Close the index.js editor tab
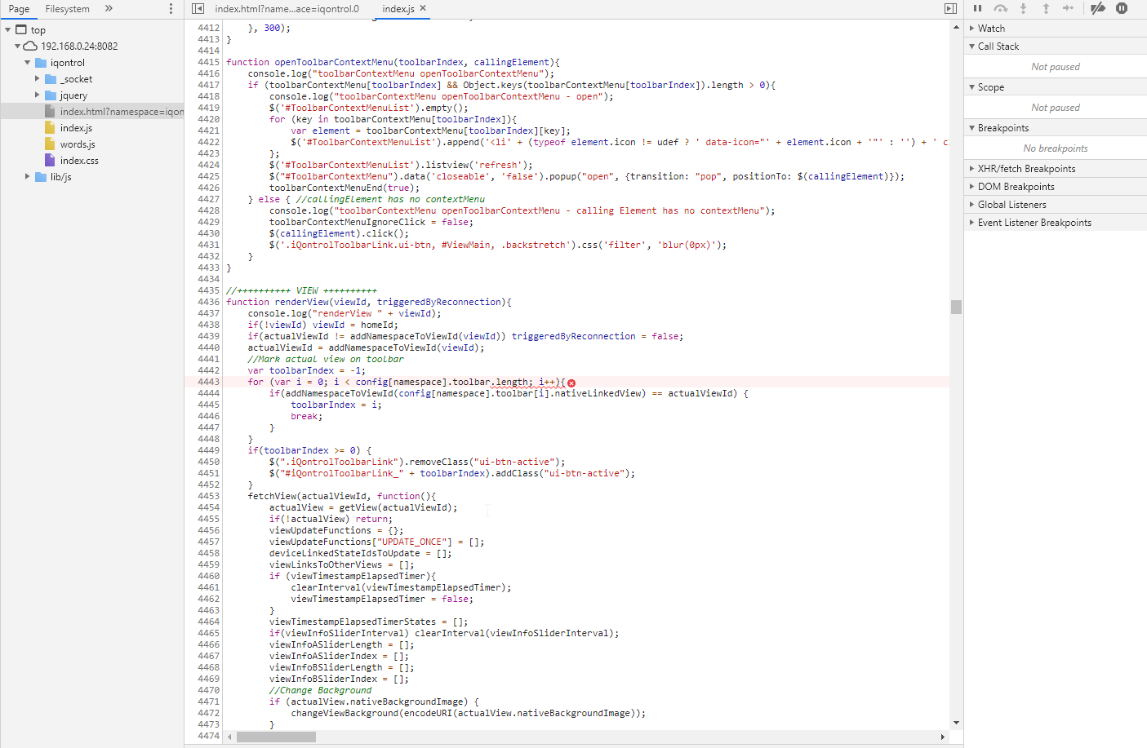 click(x=423, y=8)
